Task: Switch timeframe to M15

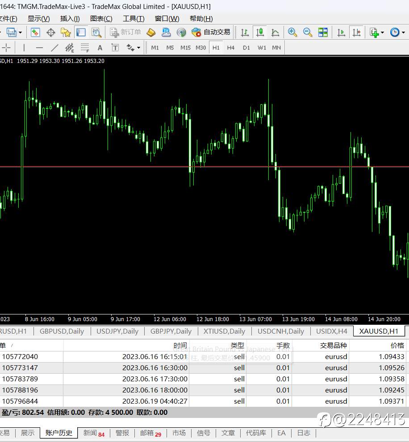Action: pos(185,48)
